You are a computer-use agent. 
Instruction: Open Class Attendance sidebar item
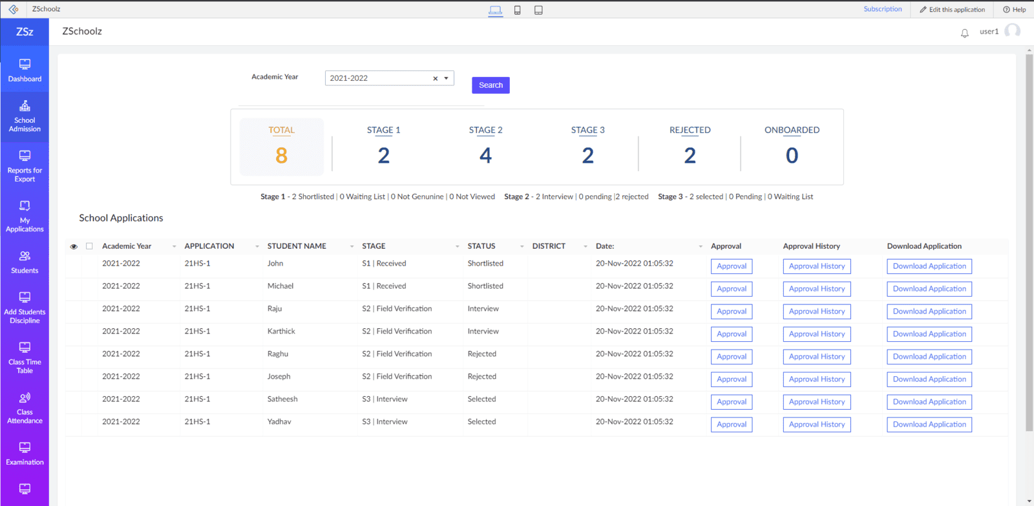[25, 408]
